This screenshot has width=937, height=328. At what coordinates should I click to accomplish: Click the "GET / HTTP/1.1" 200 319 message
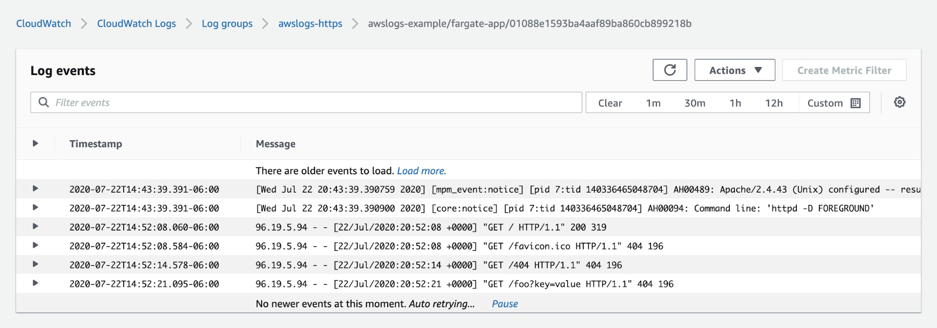[431, 227]
